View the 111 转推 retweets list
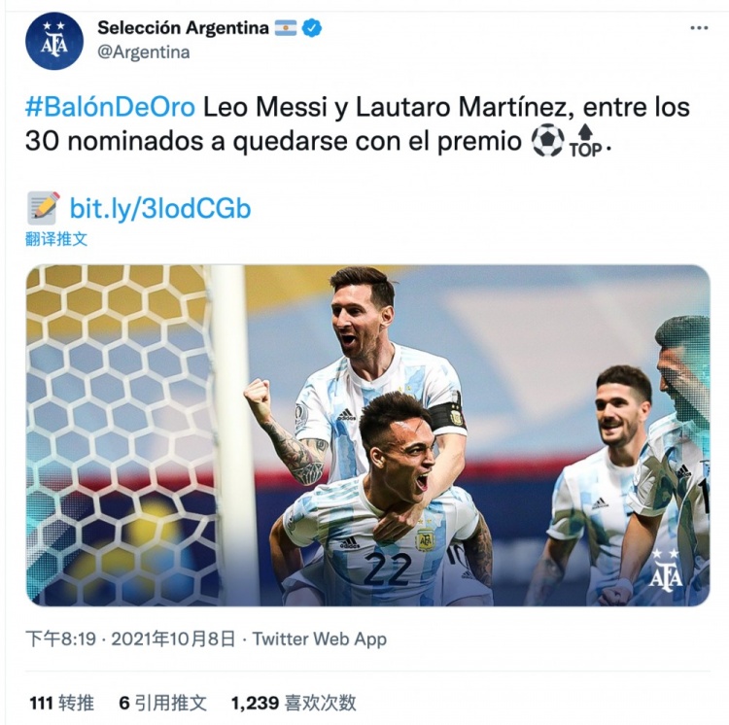The image size is (729, 725). click(x=61, y=703)
